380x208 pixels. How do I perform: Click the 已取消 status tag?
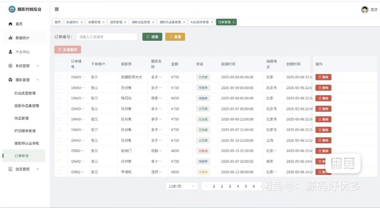[x=203, y=151]
